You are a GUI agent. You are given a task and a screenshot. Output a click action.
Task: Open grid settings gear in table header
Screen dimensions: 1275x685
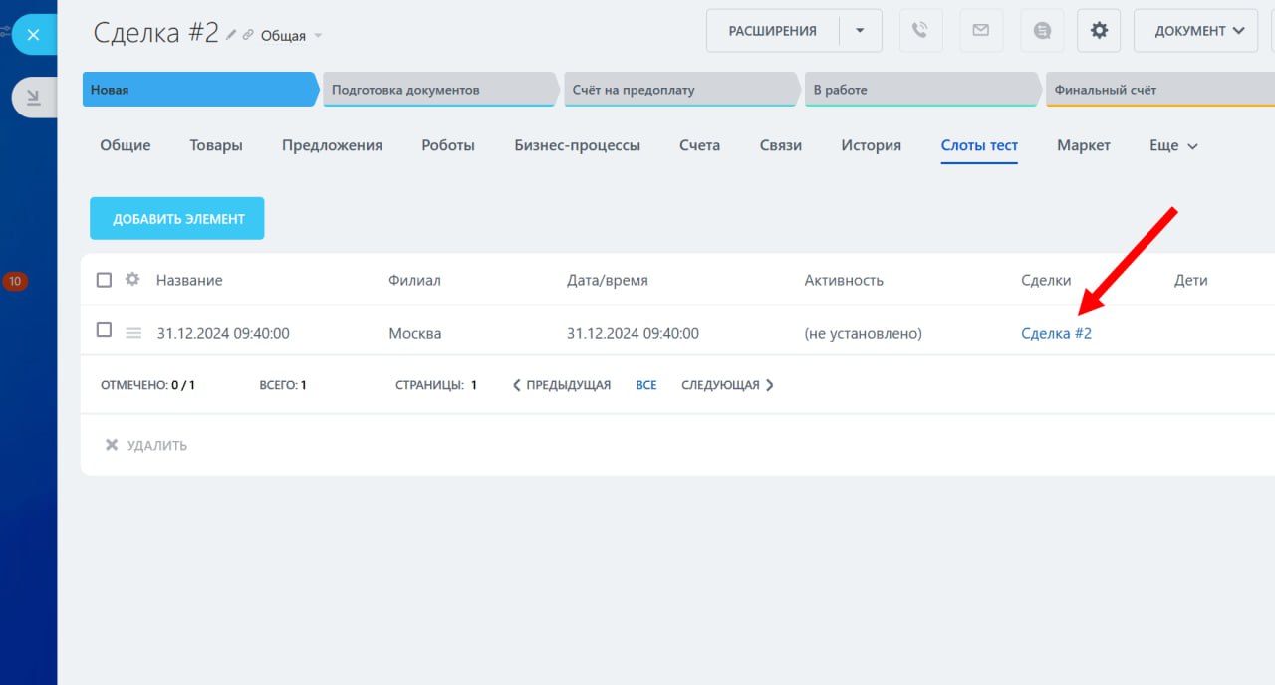(x=132, y=280)
